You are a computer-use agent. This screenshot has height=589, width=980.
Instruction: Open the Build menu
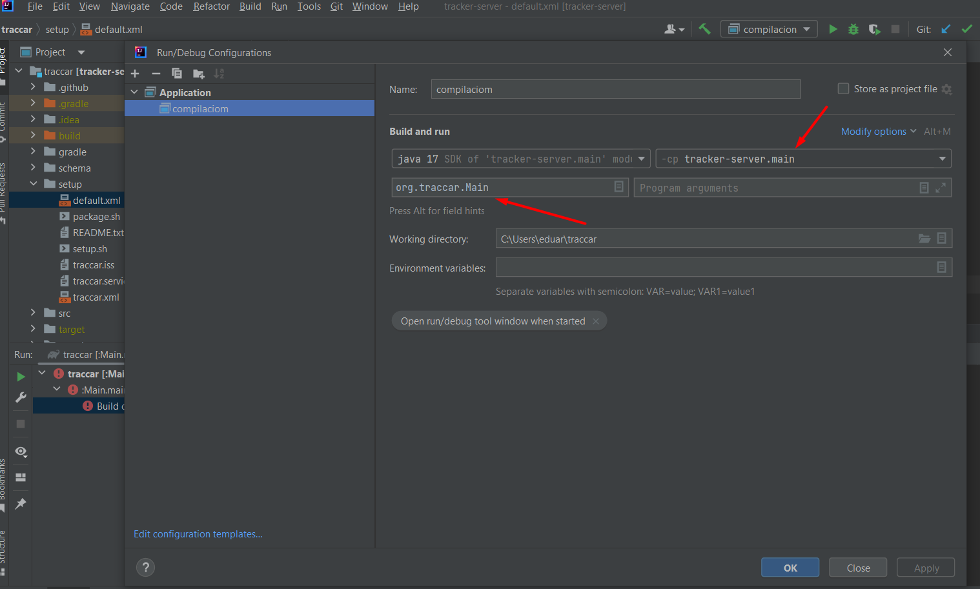pos(250,6)
